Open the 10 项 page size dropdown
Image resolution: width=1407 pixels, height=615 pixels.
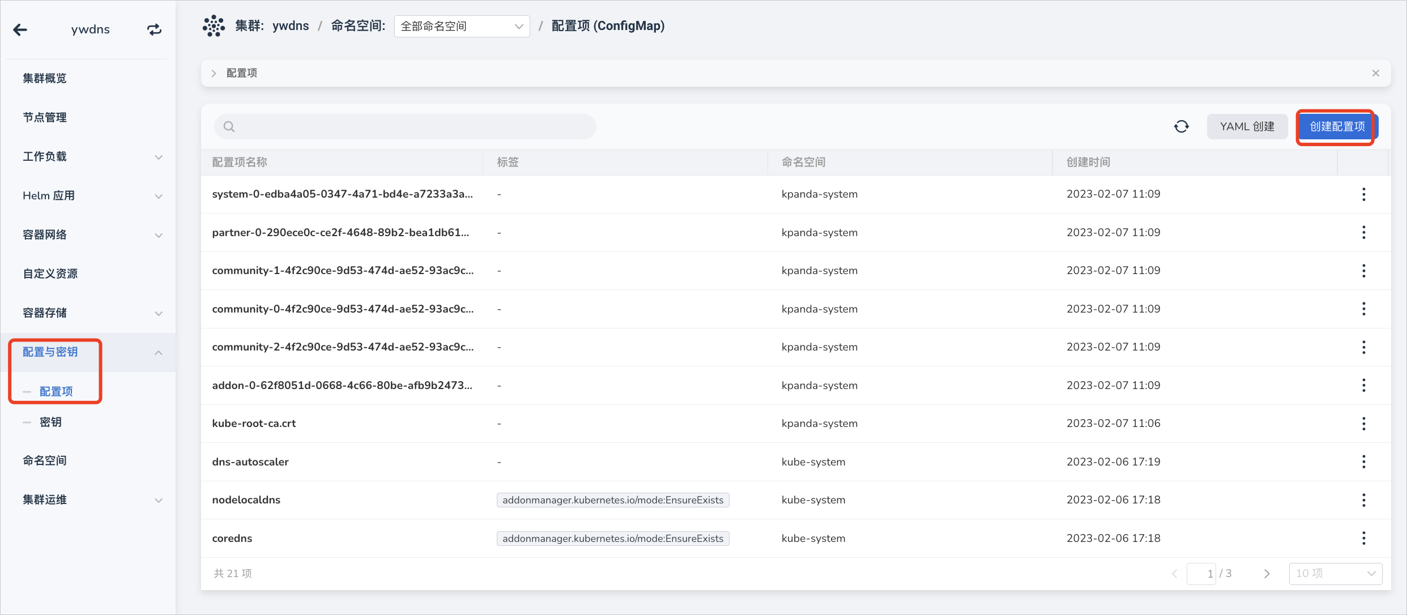(x=1336, y=574)
